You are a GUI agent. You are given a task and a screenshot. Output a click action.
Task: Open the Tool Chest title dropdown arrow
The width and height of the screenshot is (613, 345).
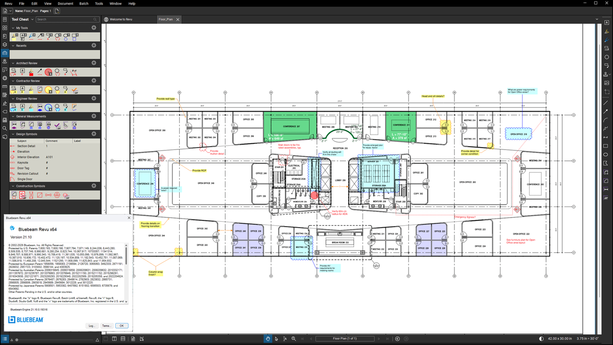pos(33,20)
